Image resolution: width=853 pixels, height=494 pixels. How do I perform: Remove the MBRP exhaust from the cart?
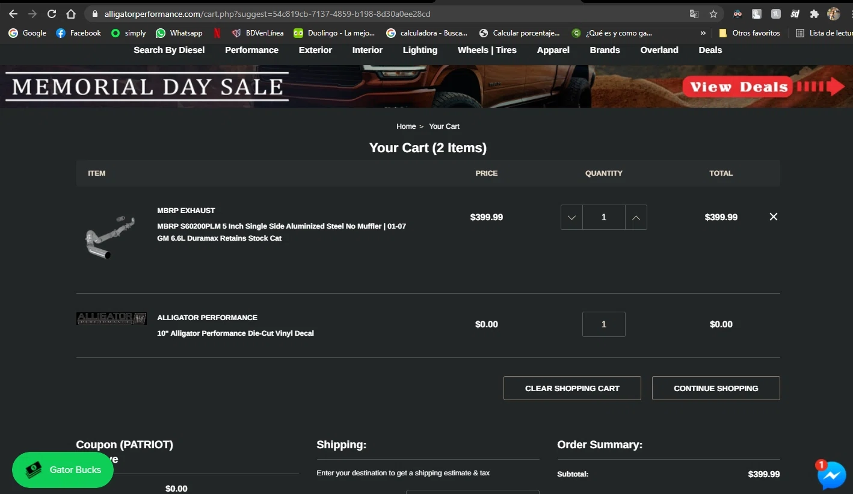tap(774, 217)
